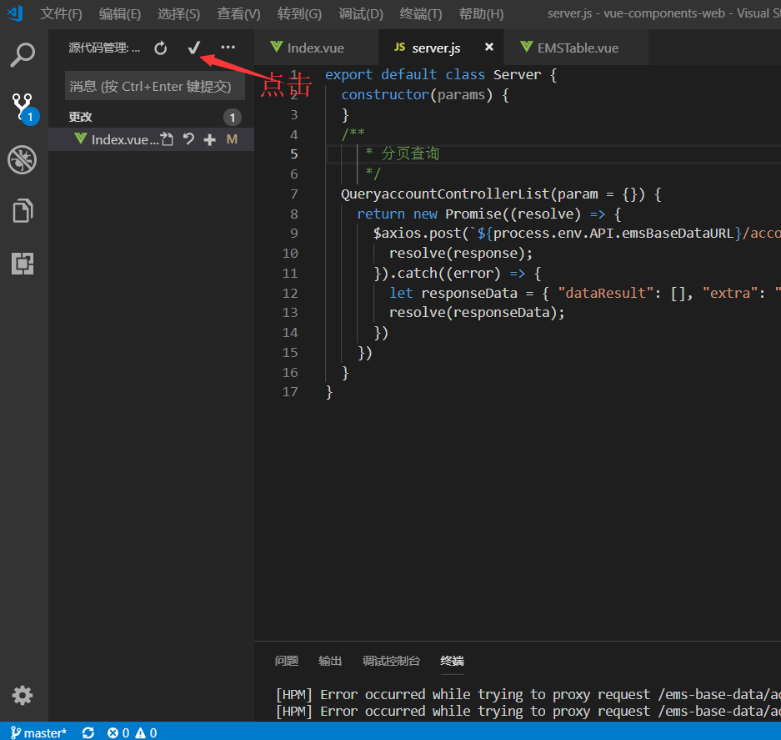
Task: Click the changes count badge 1
Action: pos(232,117)
